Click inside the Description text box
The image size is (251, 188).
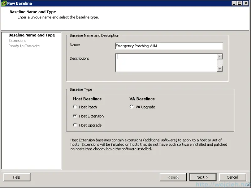[x=166, y=62]
